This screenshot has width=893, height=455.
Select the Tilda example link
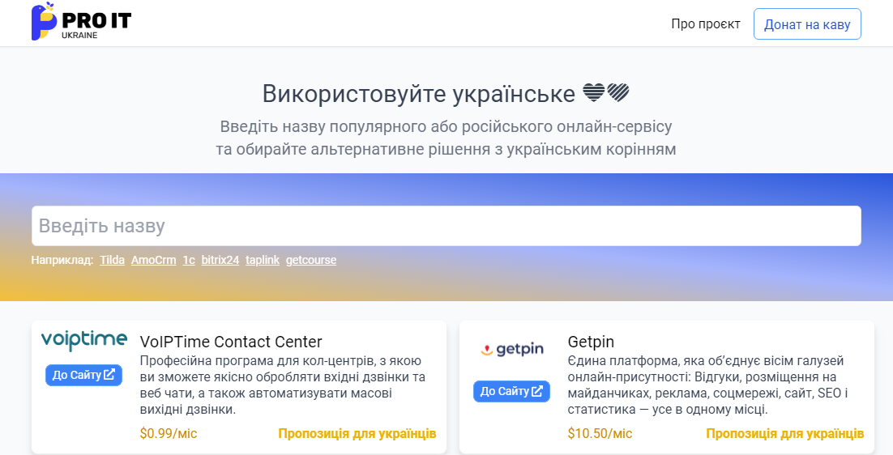click(x=112, y=260)
